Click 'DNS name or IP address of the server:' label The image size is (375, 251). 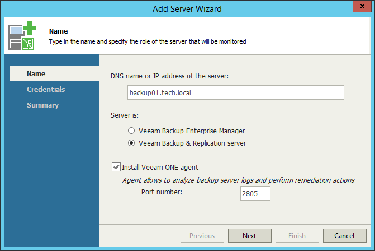click(169, 76)
